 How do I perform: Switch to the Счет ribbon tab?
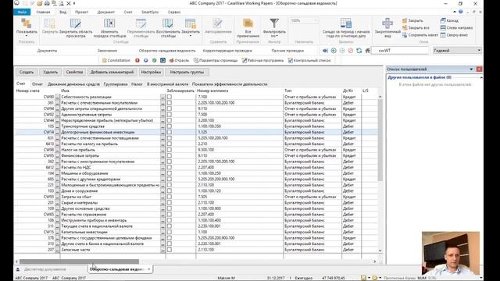click(x=128, y=12)
